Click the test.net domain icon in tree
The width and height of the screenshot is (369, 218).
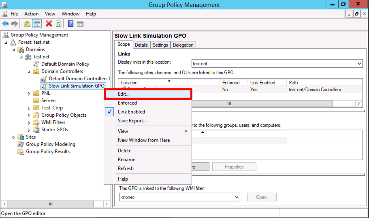tap(28, 57)
